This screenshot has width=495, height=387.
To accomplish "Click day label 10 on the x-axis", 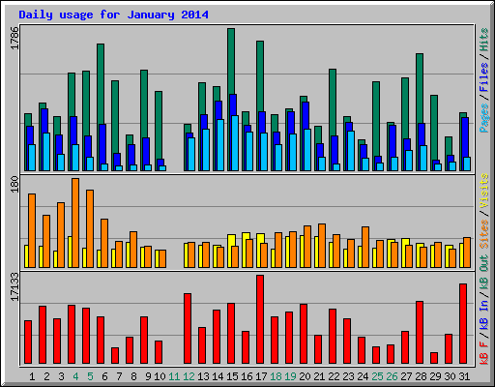I will 160,376.
